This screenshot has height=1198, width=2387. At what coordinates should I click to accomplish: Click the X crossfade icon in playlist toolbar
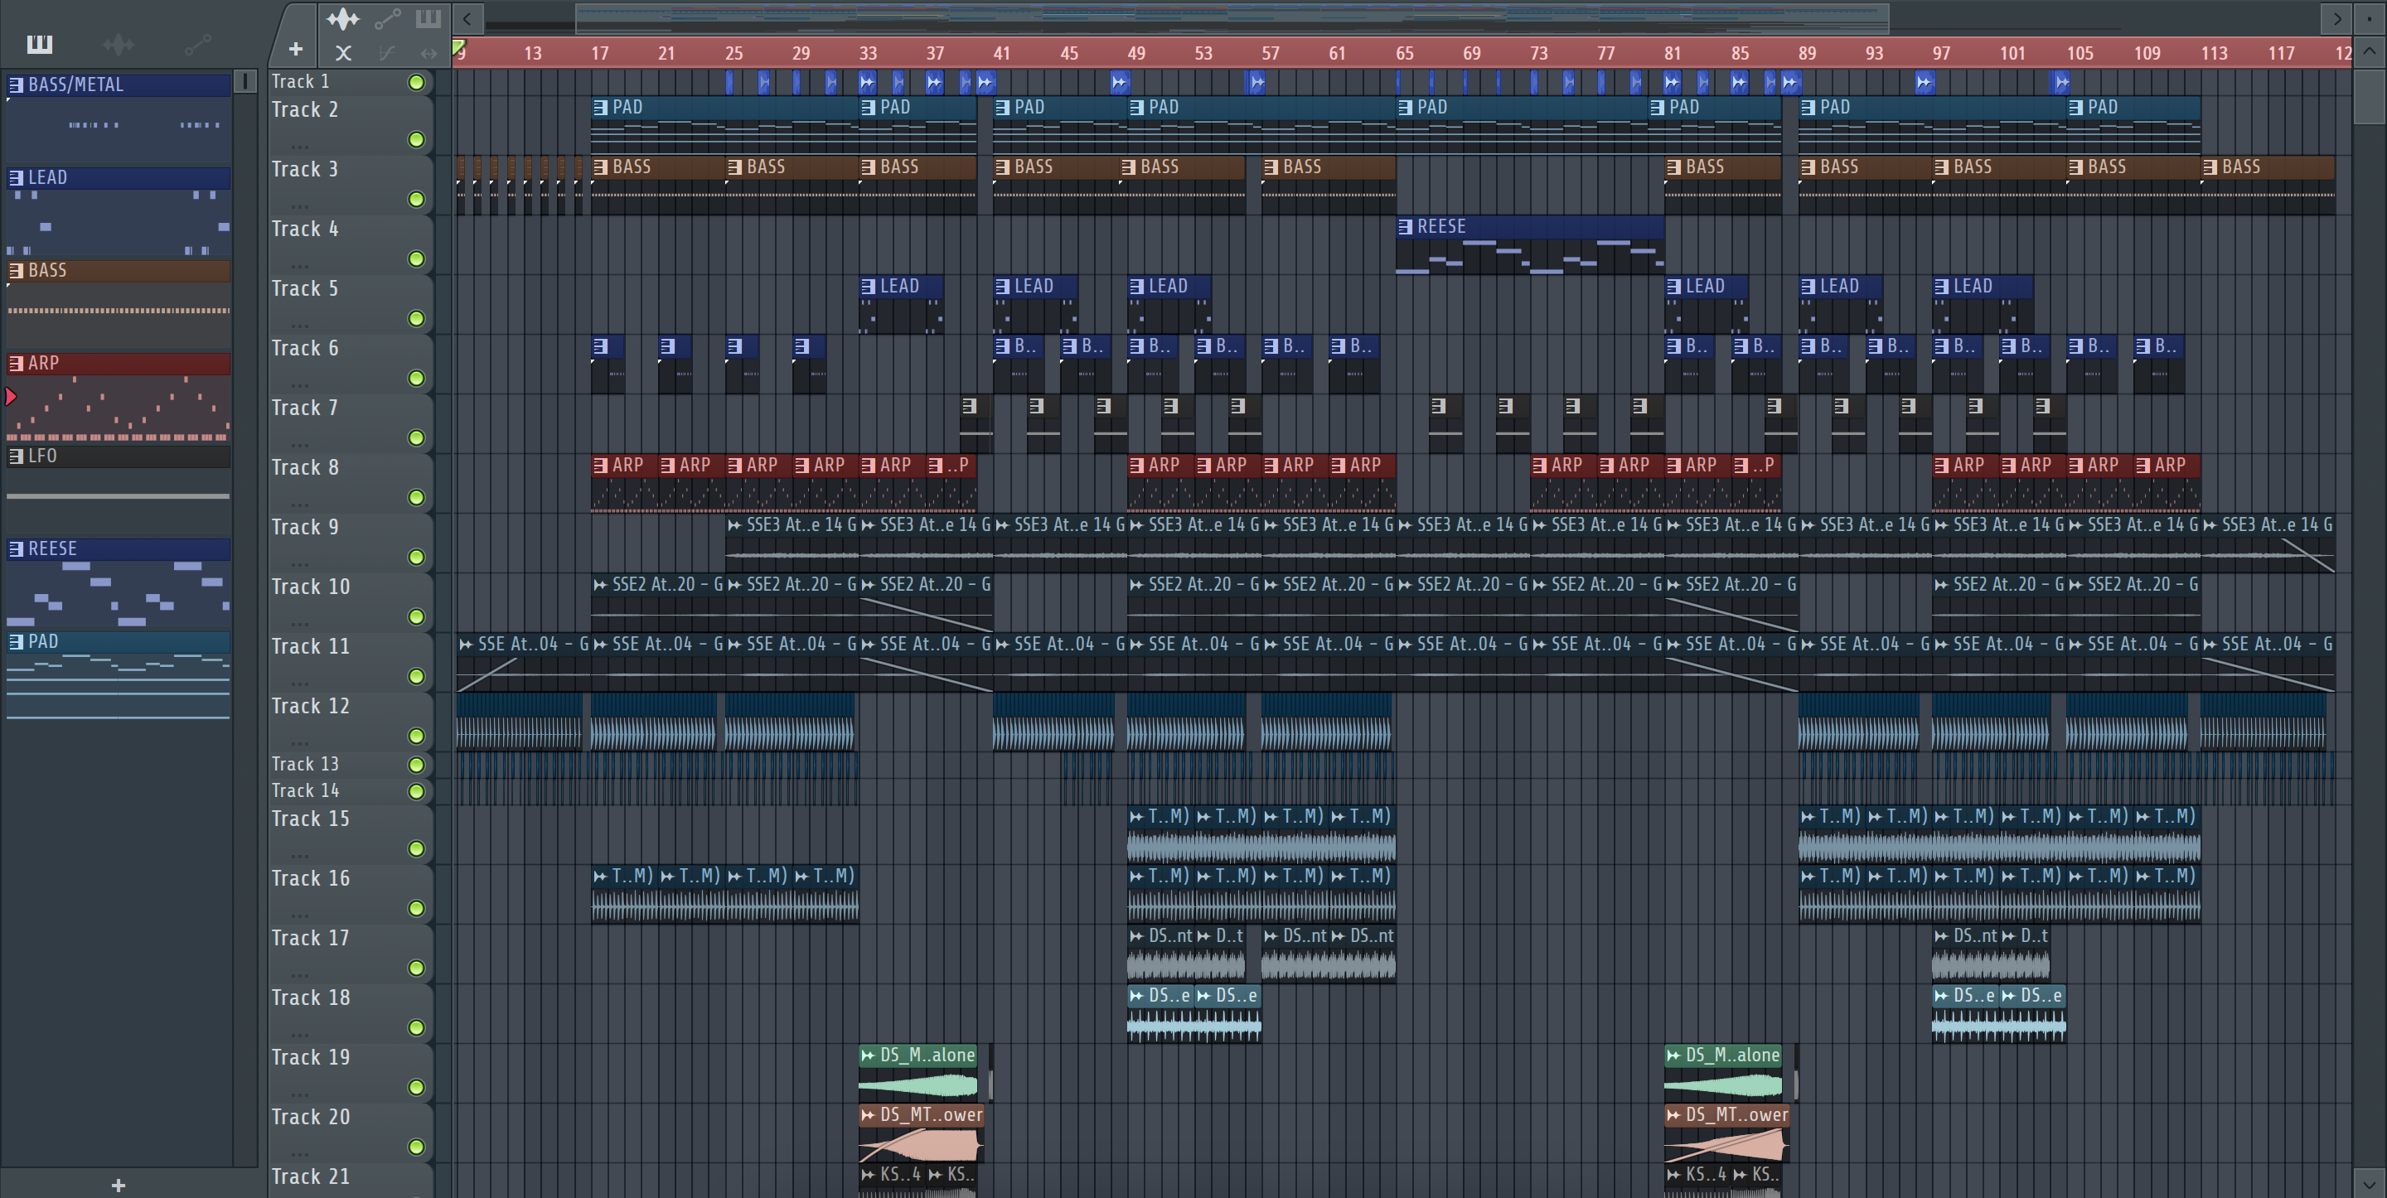pyautogui.click(x=343, y=54)
